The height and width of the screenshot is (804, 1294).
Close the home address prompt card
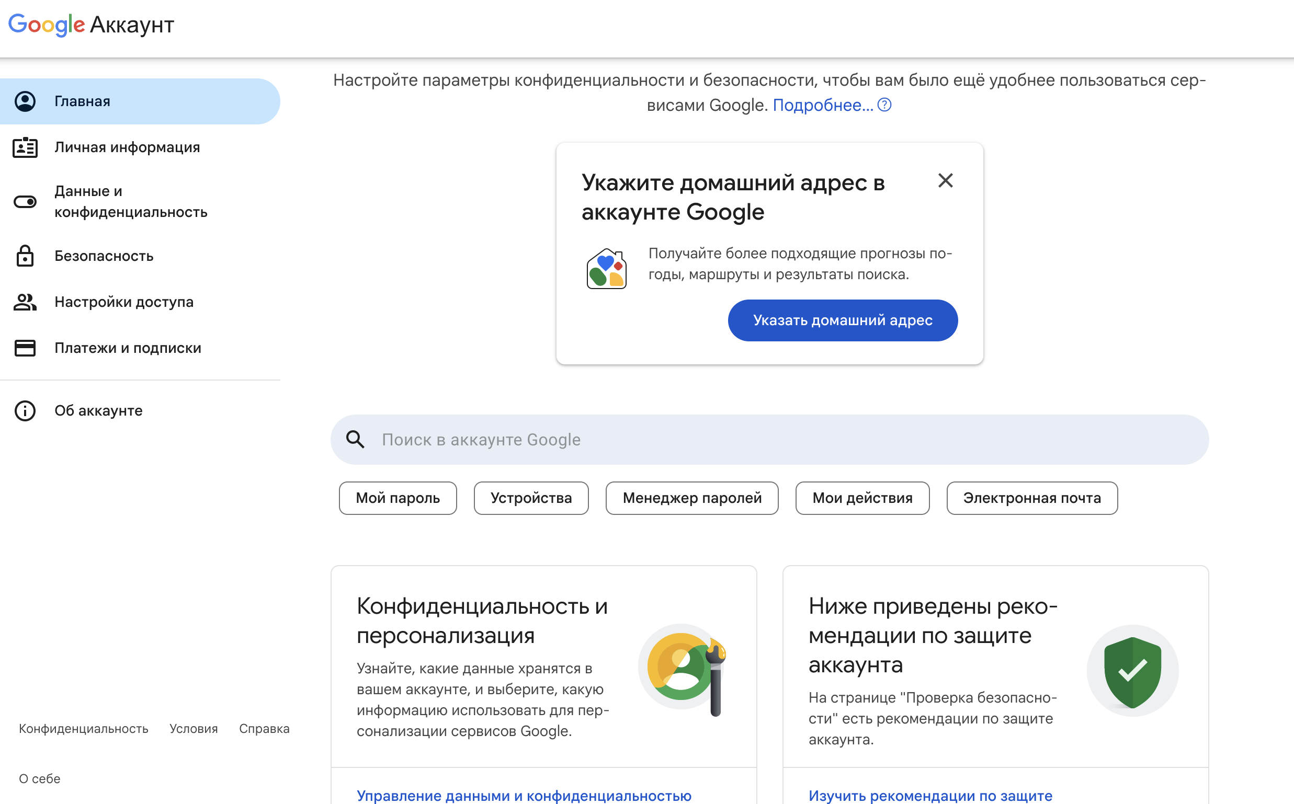pos(945,181)
